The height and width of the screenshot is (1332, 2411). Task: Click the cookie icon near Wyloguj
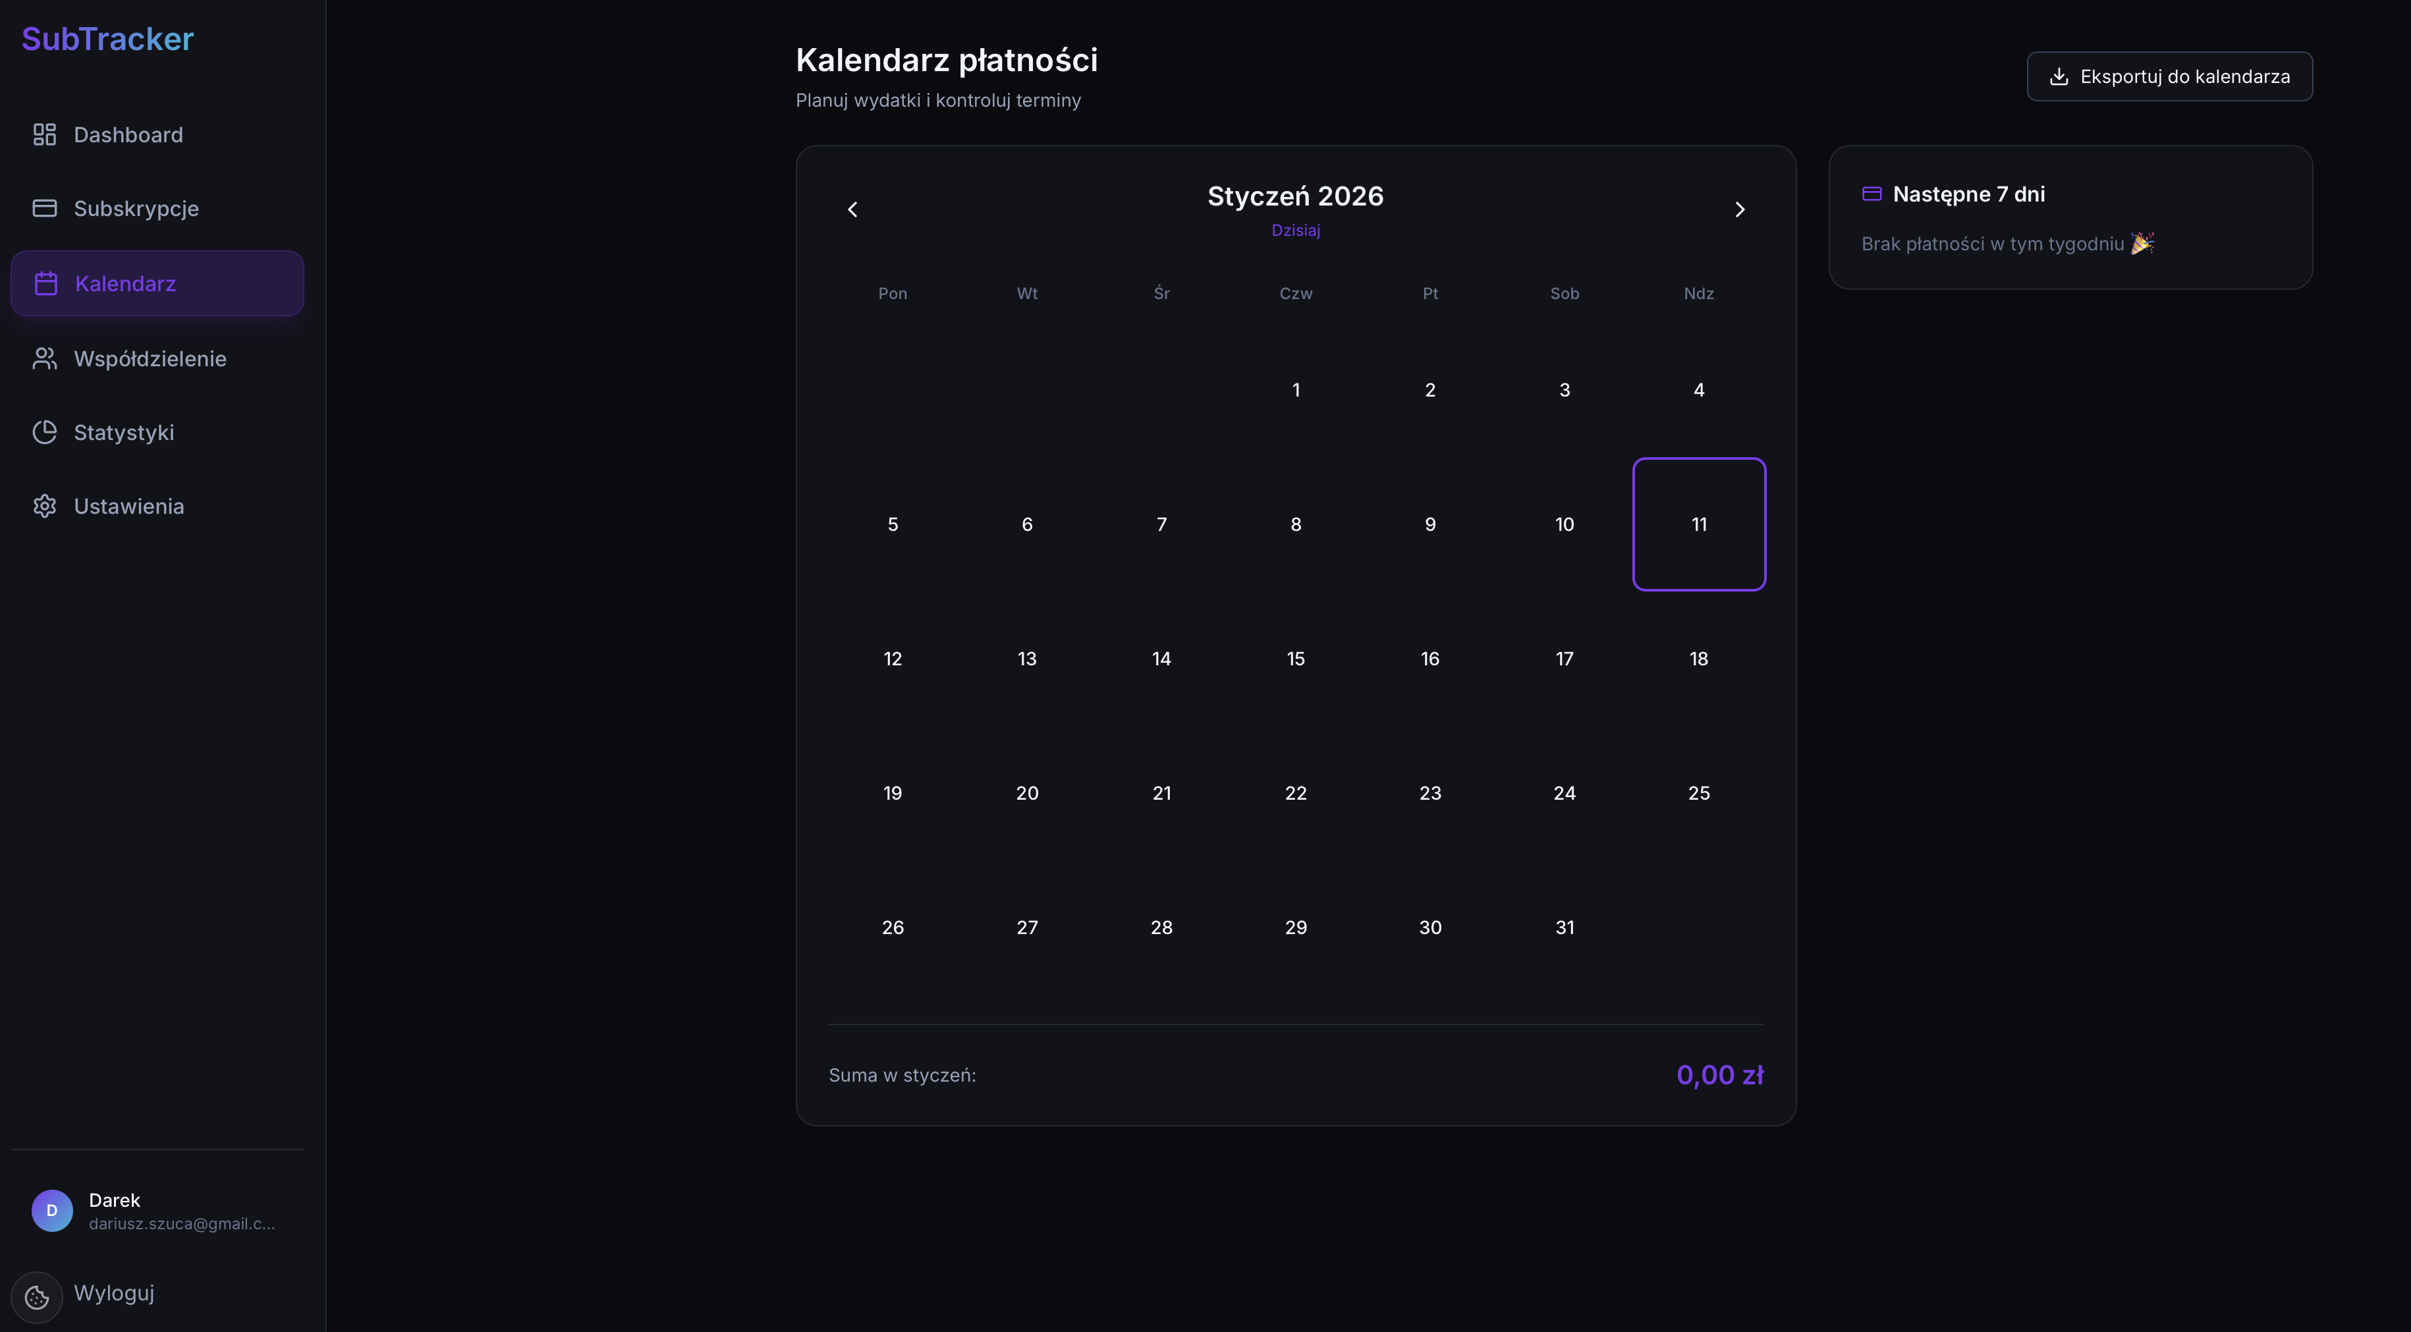36,1296
